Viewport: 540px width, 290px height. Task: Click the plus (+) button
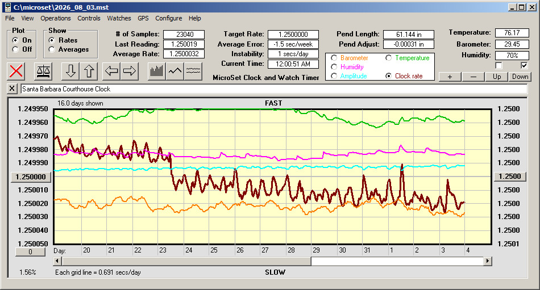[x=450, y=77]
